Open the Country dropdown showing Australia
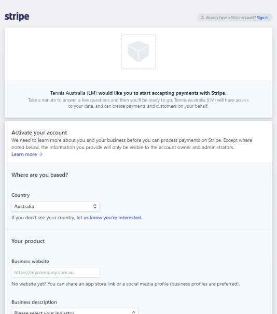Viewport: 277px width, 314px height. click(56, 206)
